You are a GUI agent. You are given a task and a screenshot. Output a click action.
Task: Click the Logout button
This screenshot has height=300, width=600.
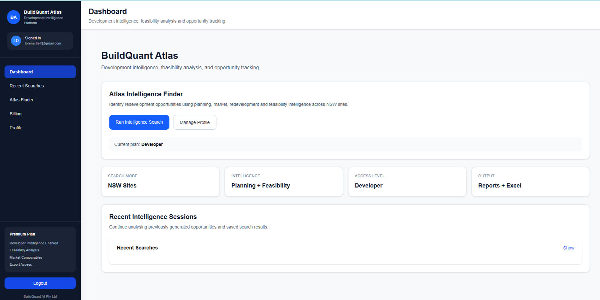coord(40,283)
